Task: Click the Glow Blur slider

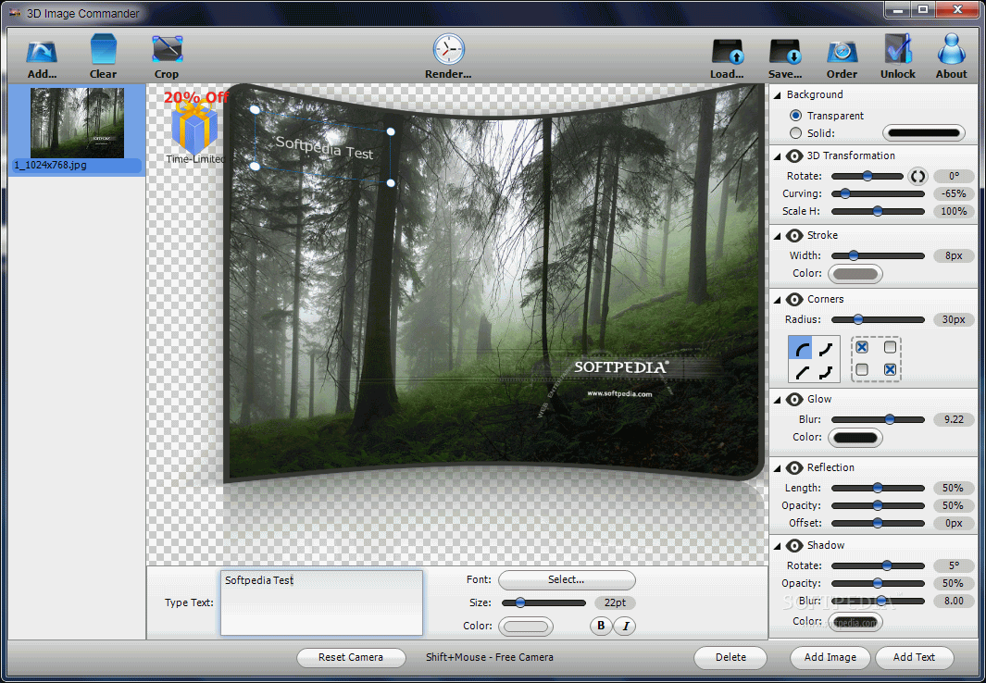Action: click(878, 420)
